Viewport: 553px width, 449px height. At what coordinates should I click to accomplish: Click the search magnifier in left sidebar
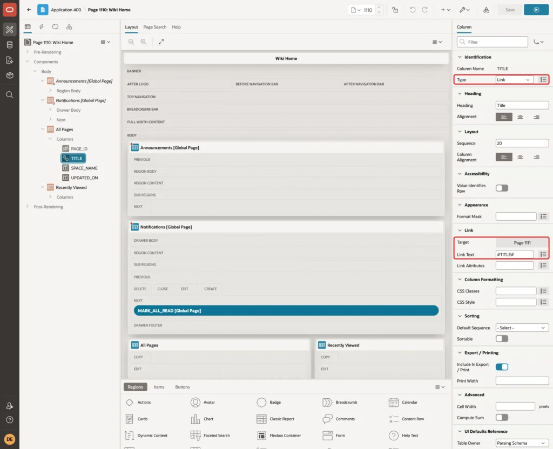tap(10, 95)
